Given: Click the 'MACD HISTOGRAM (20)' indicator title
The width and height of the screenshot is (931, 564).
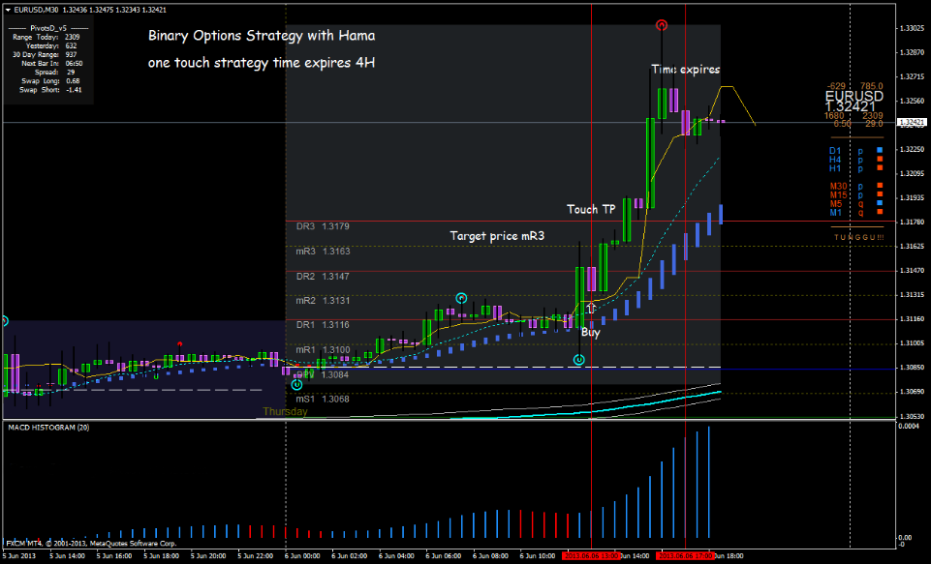Looking at the screenshot, I should [48, 428].
